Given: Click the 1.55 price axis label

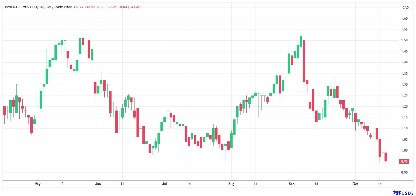Looking at the screenshot, I should 404,30.
